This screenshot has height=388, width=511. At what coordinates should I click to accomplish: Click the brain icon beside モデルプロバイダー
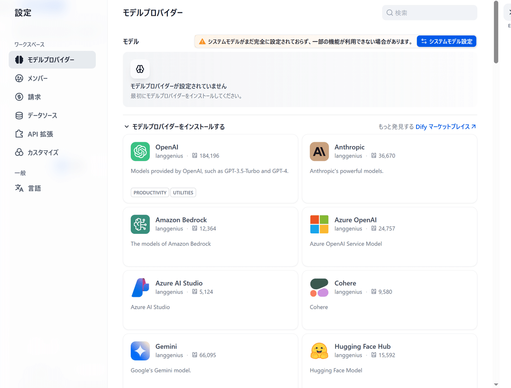(x=19, y=60)
